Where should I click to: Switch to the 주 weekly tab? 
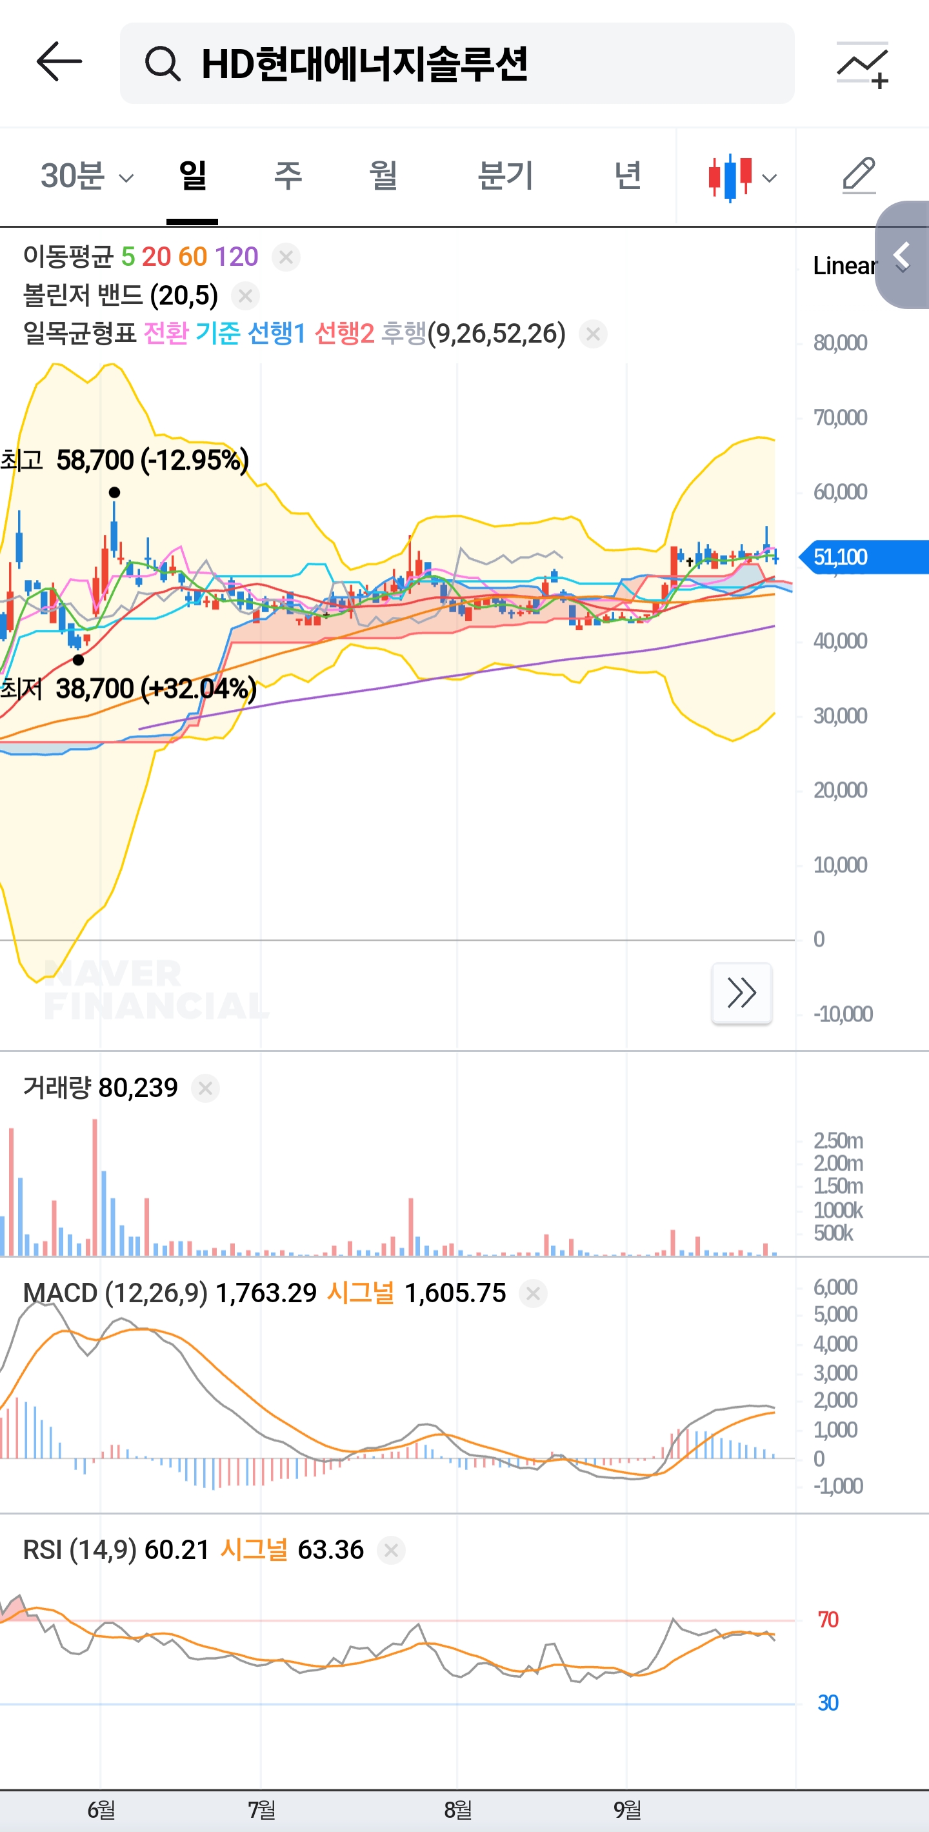(288, 176)
